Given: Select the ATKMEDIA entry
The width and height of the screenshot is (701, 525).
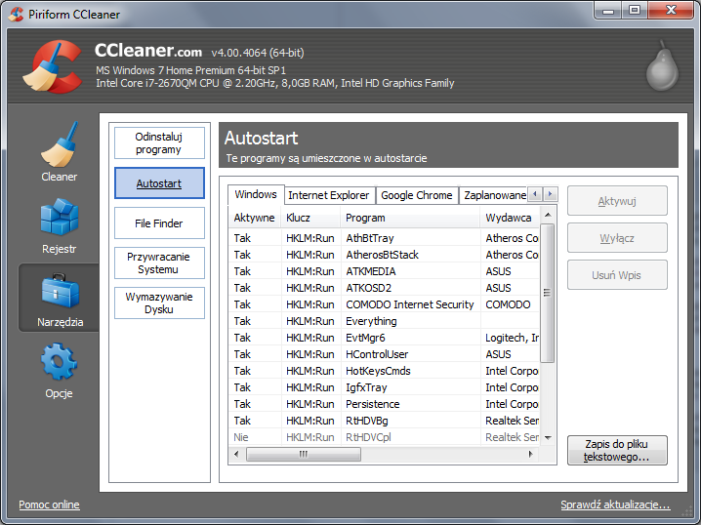Looking at the screenshot, I should tap(384, 271).
